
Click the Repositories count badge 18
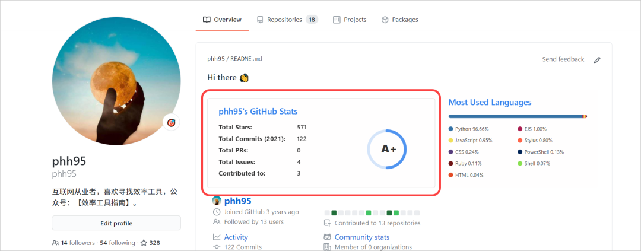(312, 20)
